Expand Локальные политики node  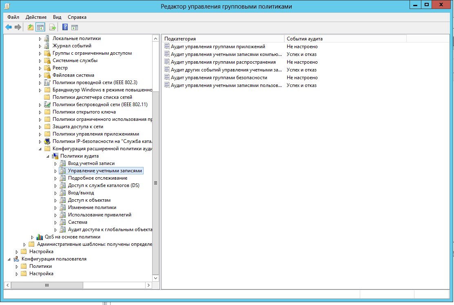tap(40, 38)
